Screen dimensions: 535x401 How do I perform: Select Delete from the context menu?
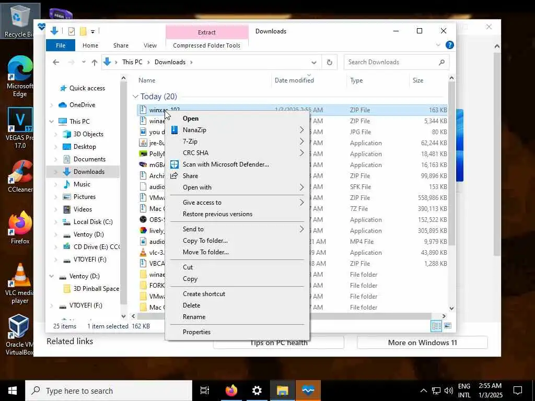tap(237, 305)
